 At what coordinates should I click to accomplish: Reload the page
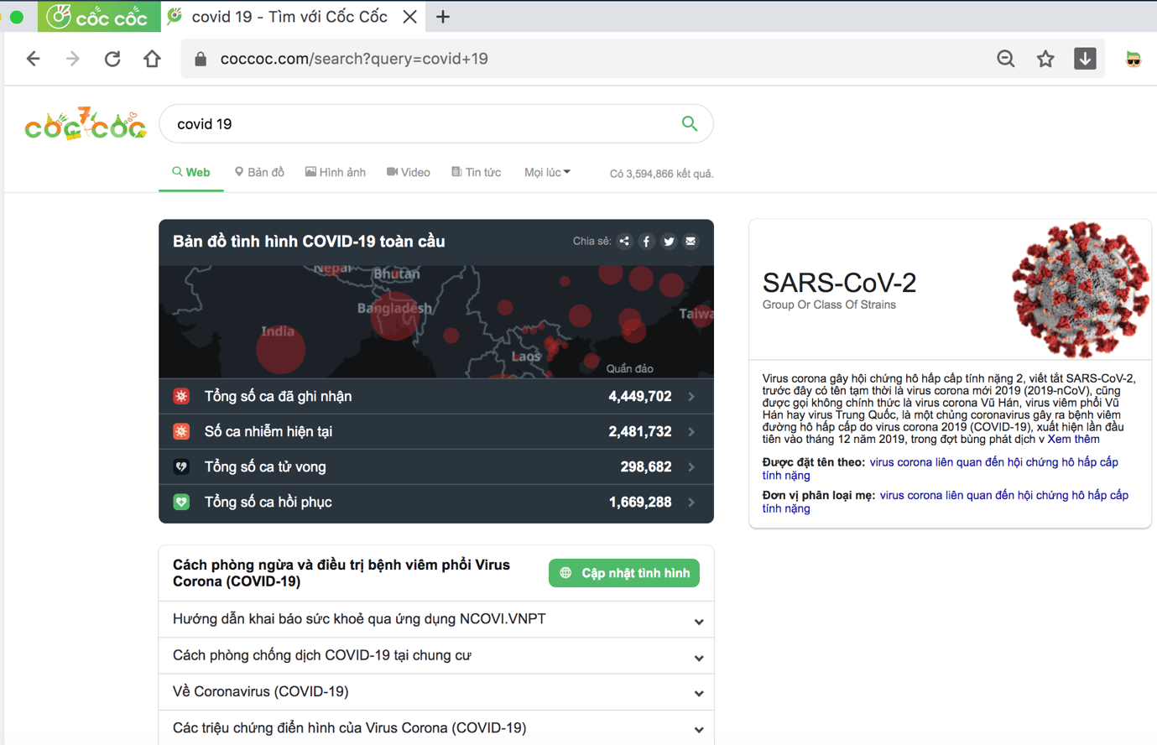point(112,59)
